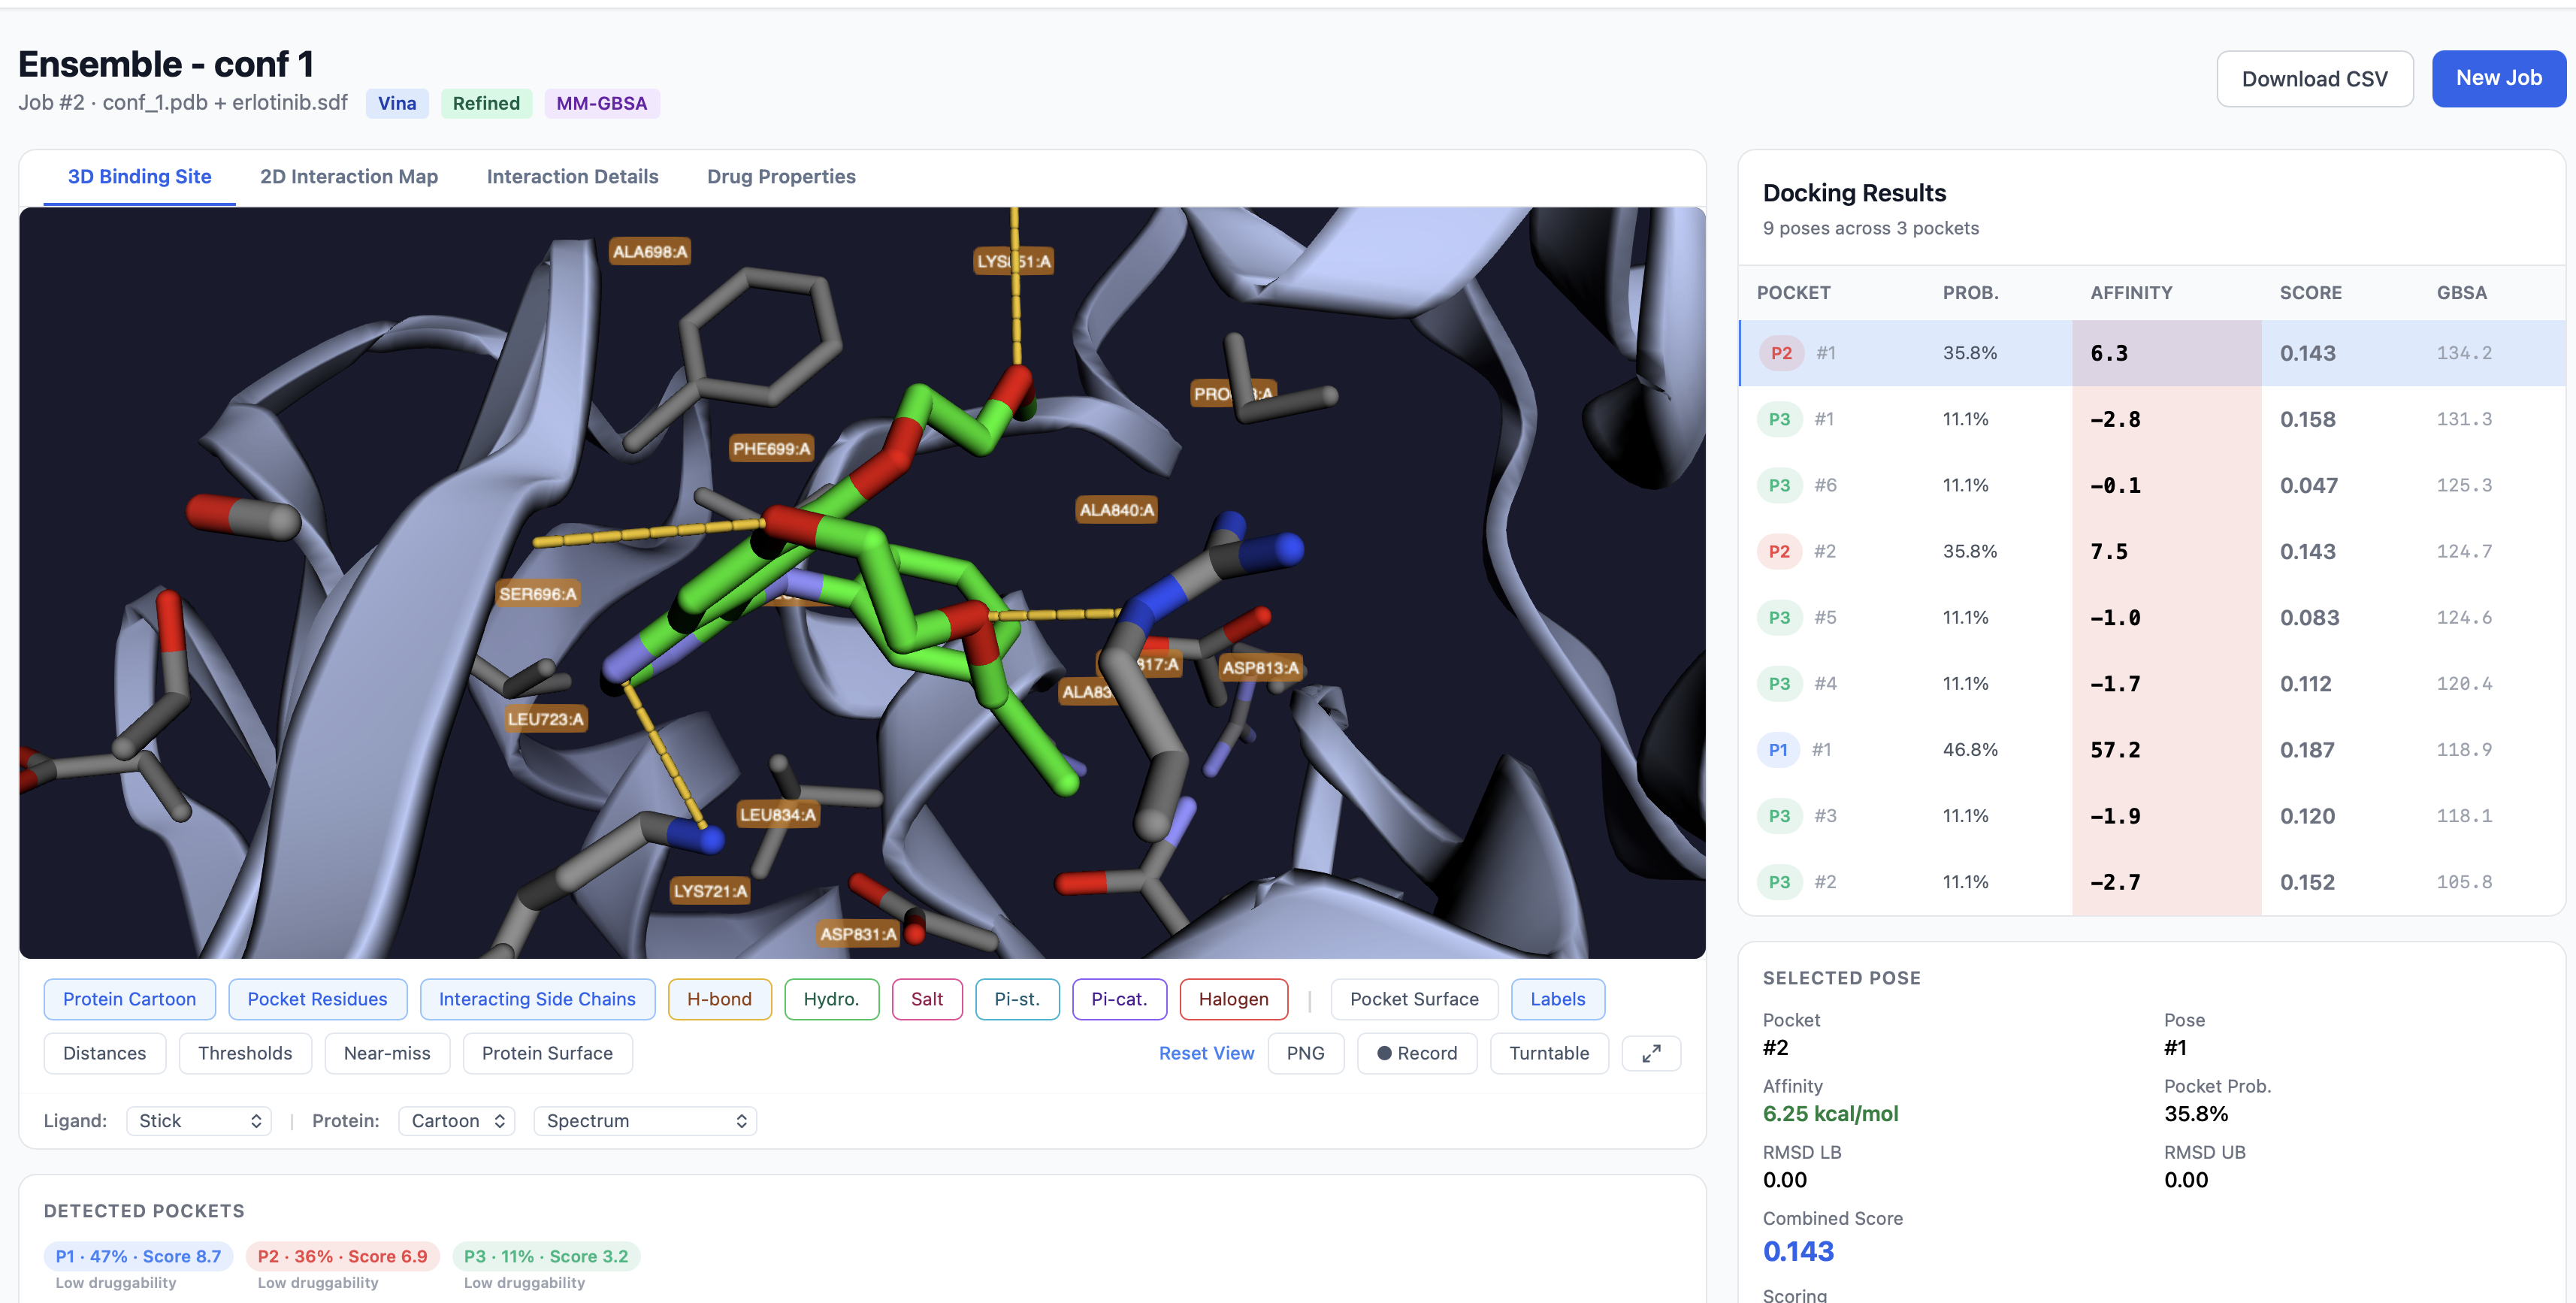
Task: Select P1 #1 pose row with affinity 57.2
Action: tap(2152, 749)
